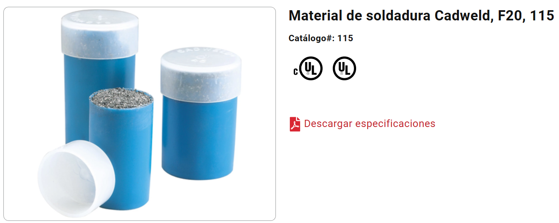Open the Cadweld product image
The height and width of the screenshot is (223, 559).
pos(140,113)
